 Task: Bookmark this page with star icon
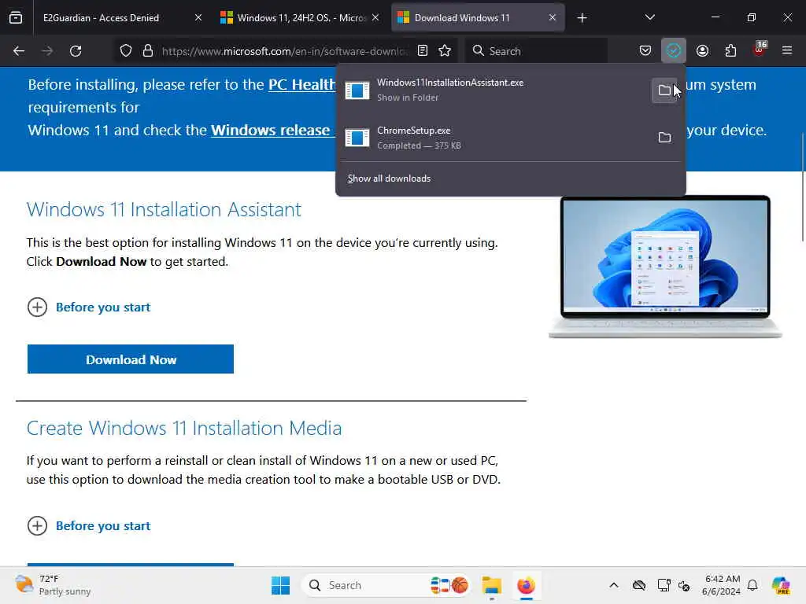click(446, 50)
